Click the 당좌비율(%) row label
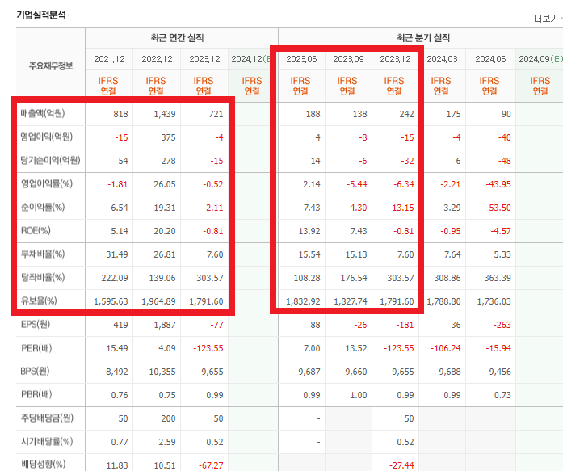This screenshot has width=563, height=471. [x=43, y=277]
